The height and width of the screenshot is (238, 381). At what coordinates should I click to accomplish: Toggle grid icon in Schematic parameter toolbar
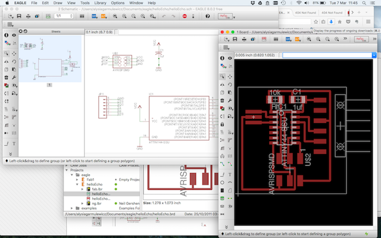[10, 24]
